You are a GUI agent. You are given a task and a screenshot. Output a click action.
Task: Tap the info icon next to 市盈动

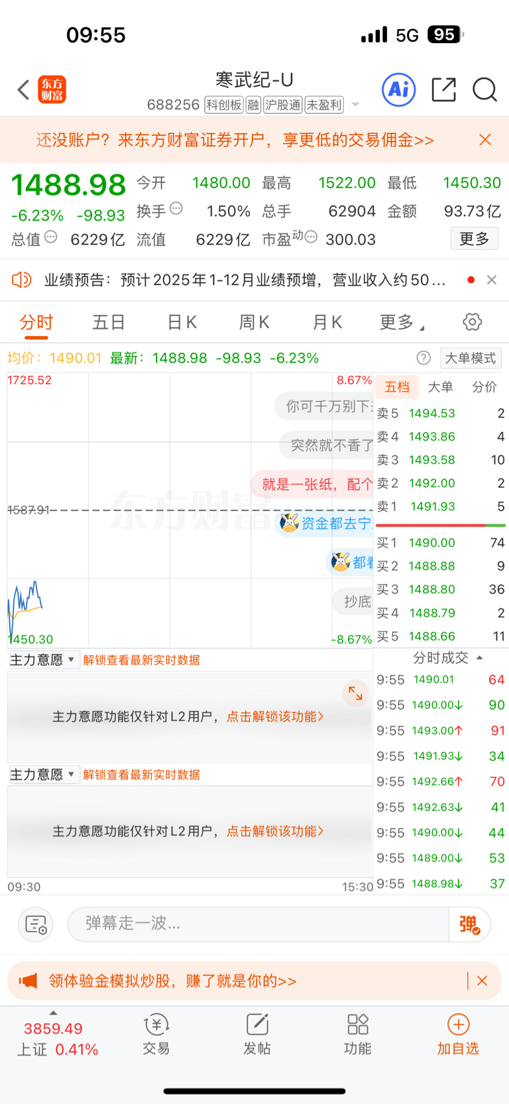[x=311, y=237]
